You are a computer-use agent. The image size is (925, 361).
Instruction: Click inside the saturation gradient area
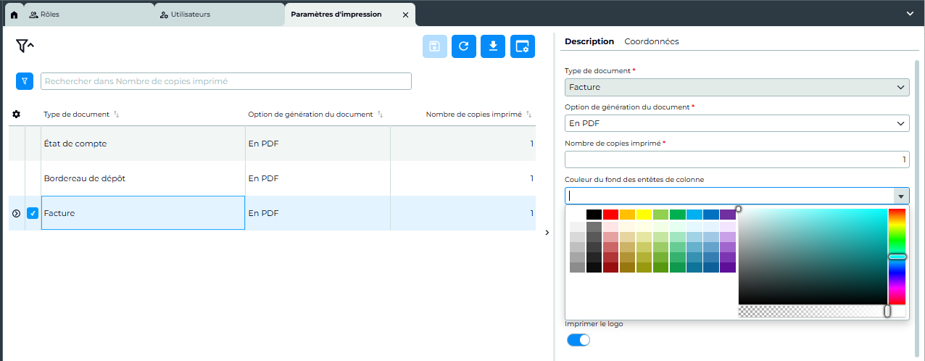click(x=813, y=257)
